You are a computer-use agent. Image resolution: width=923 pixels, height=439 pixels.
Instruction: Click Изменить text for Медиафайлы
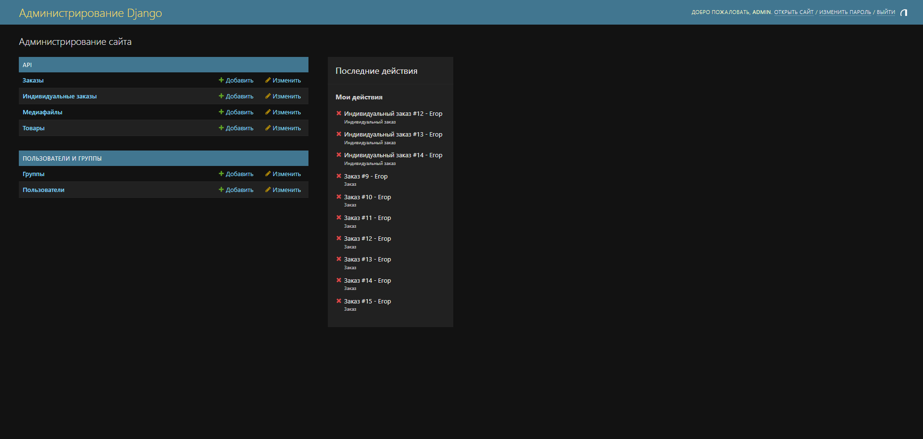(287, 112)
